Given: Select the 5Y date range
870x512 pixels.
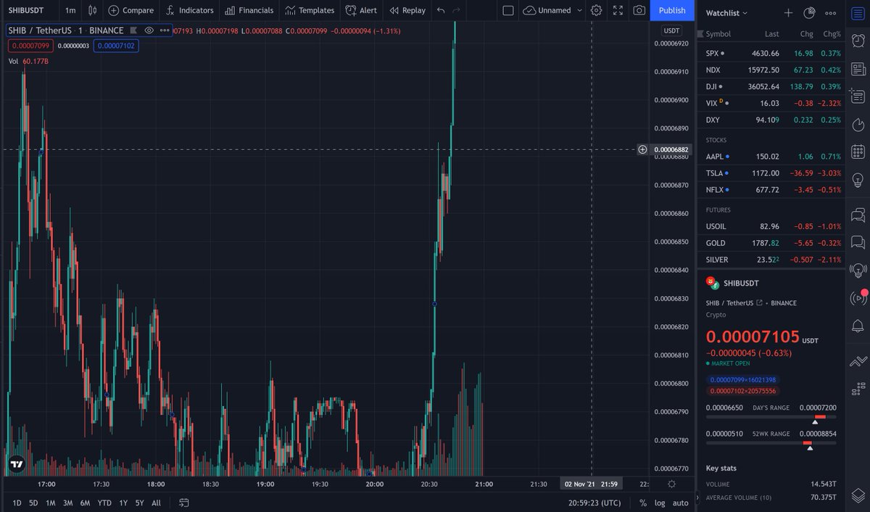Looking at the screenshot, I should click(139, 503).
